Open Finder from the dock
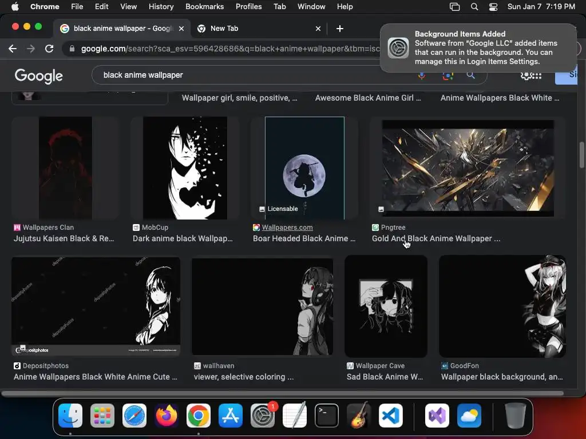Viewport: 586px width, 439px height. (70, 416)
